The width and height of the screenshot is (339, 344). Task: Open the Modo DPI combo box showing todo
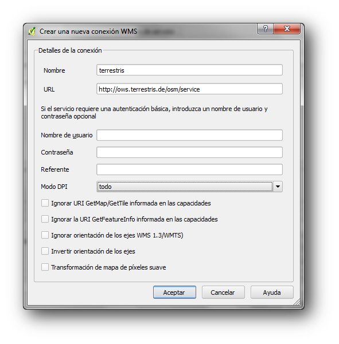point(189,187)
